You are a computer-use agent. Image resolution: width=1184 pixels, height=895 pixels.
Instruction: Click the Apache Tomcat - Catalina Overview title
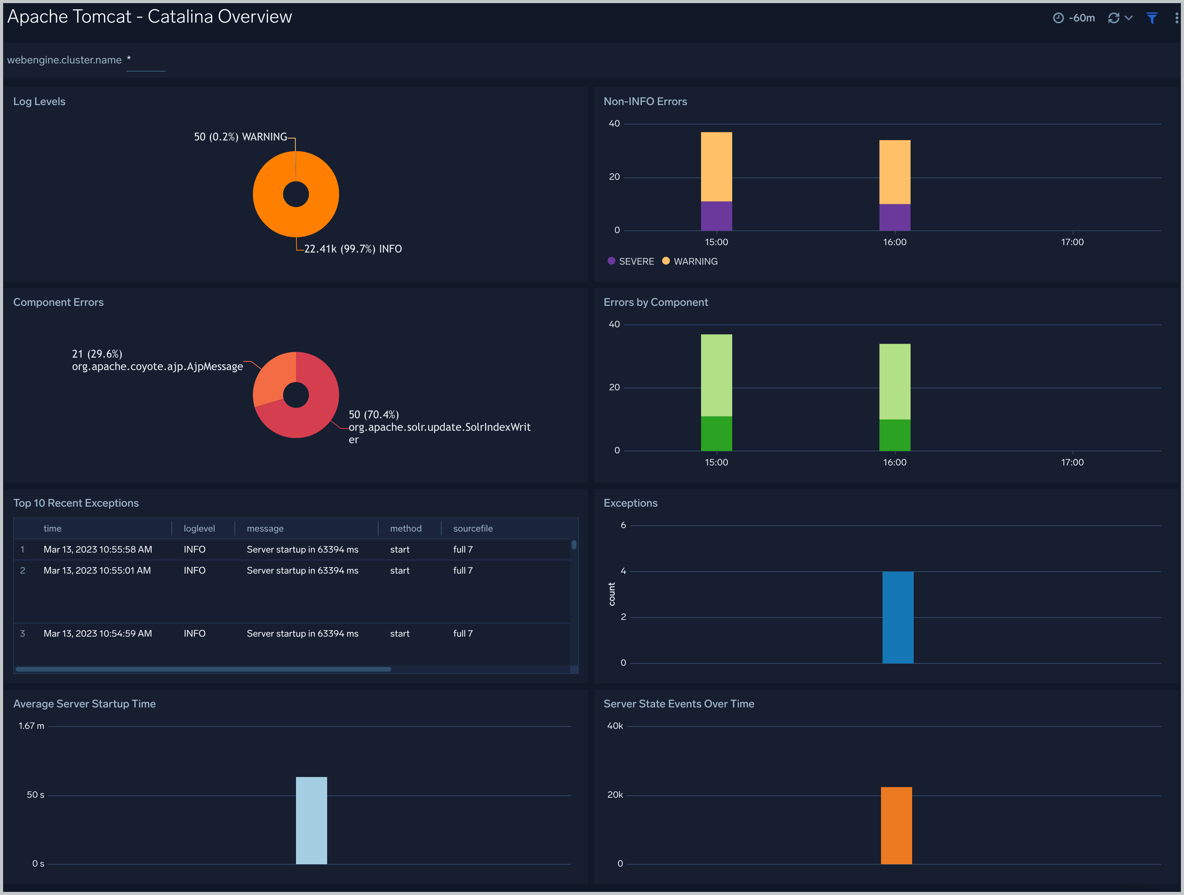pos(149,17)
